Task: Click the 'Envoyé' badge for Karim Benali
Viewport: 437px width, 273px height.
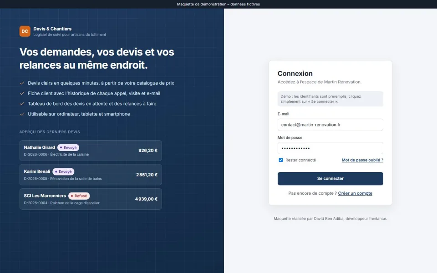Action: [x=63, y=172]
